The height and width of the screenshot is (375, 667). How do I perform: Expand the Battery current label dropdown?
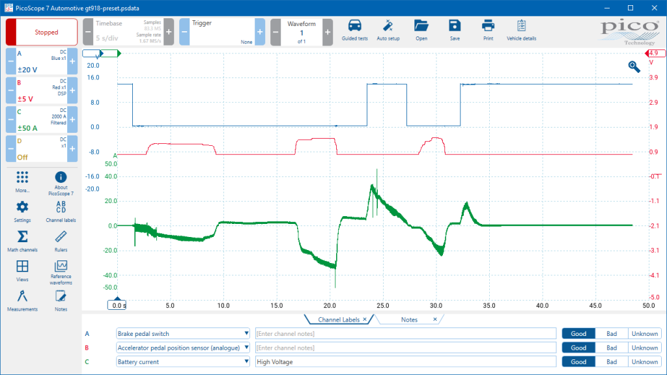[246, 362]
